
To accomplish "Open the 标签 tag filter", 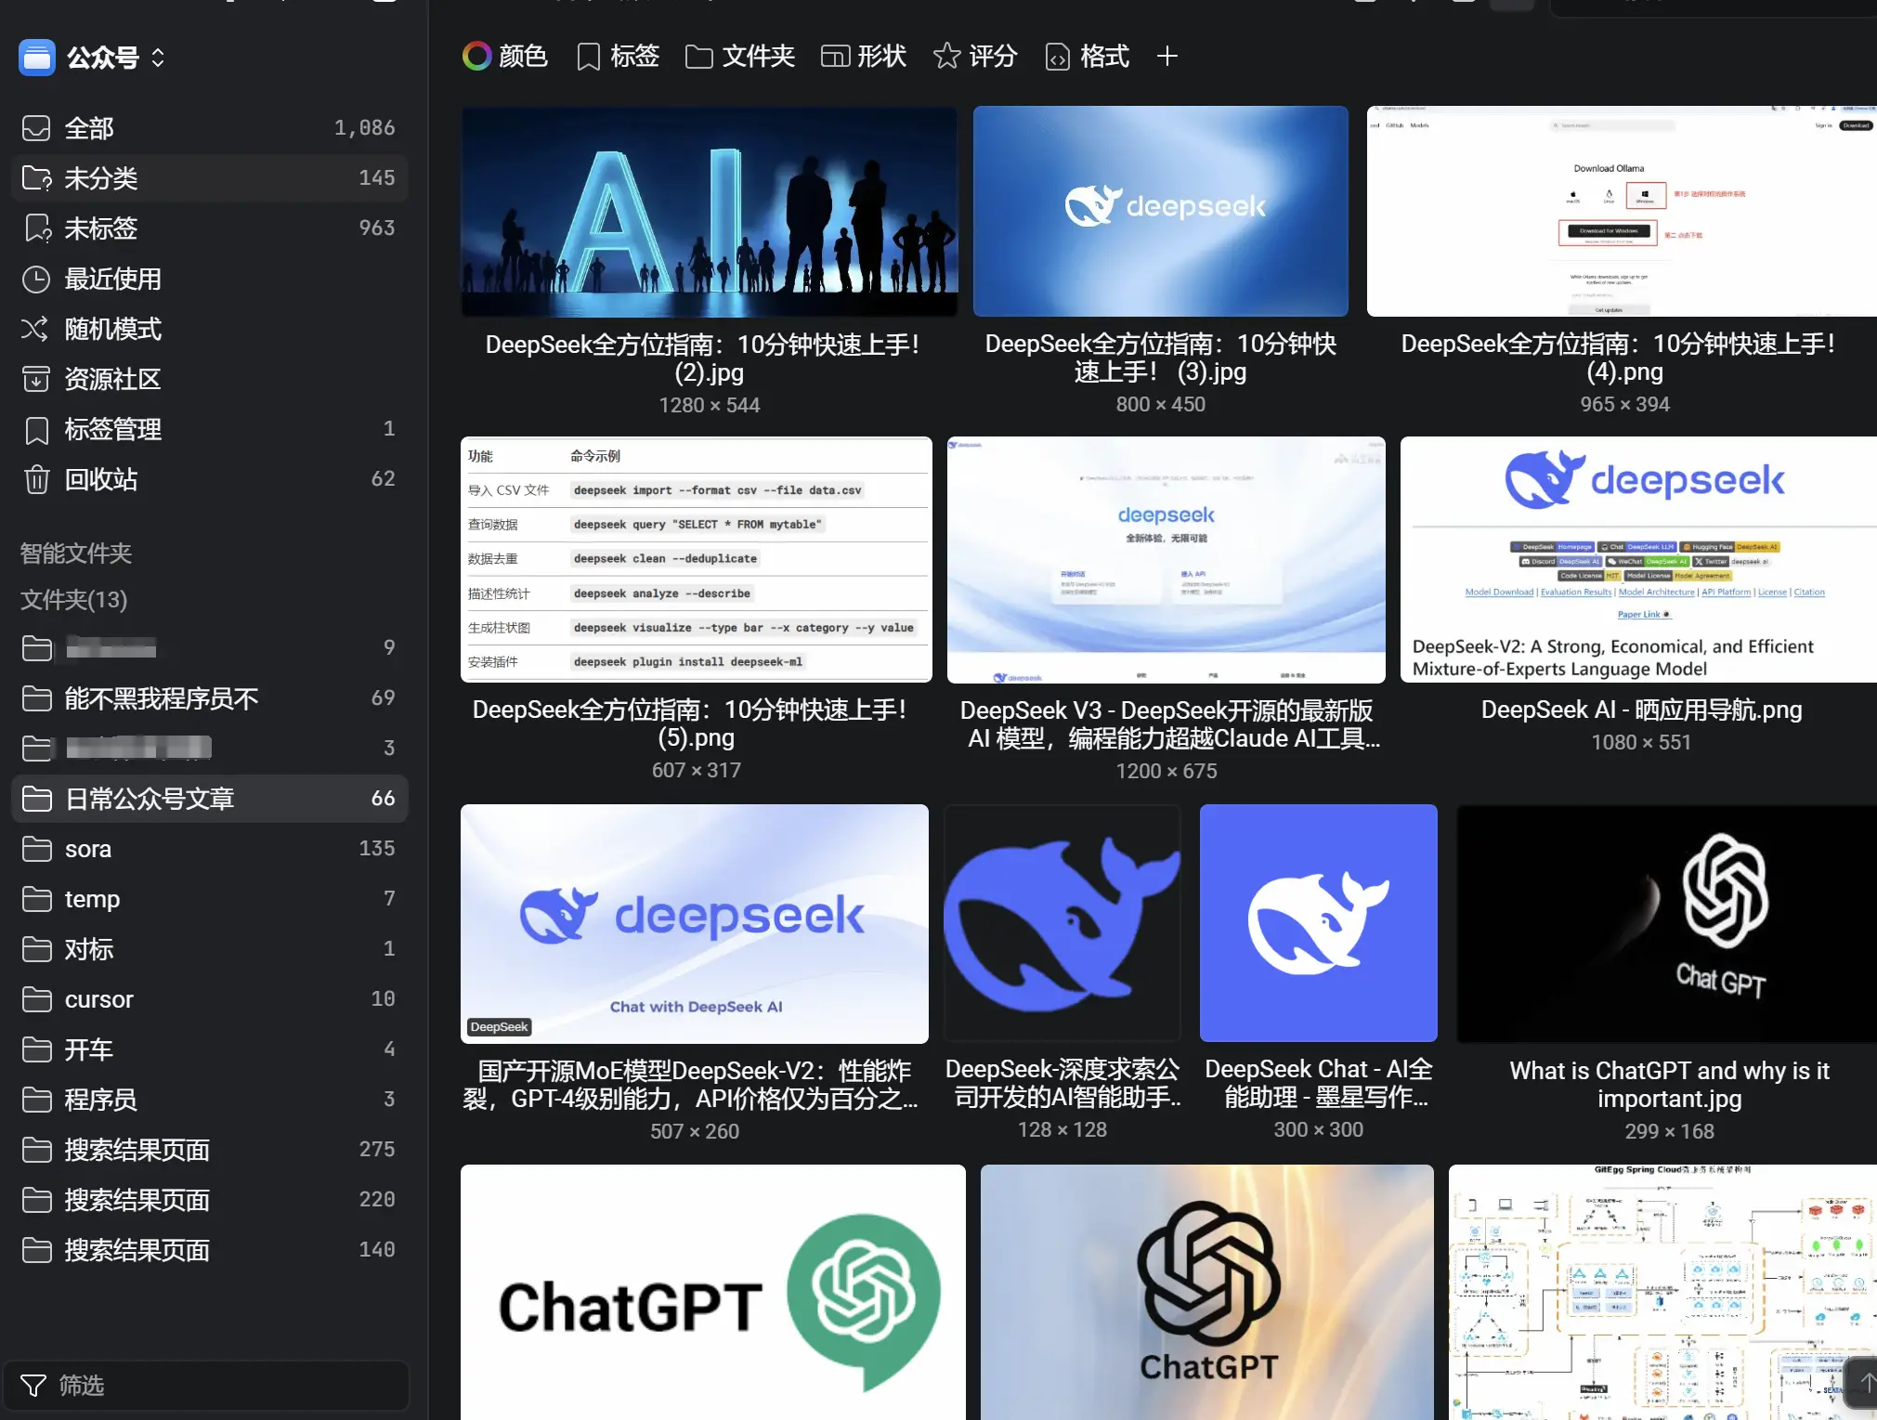I will [618, 57].
